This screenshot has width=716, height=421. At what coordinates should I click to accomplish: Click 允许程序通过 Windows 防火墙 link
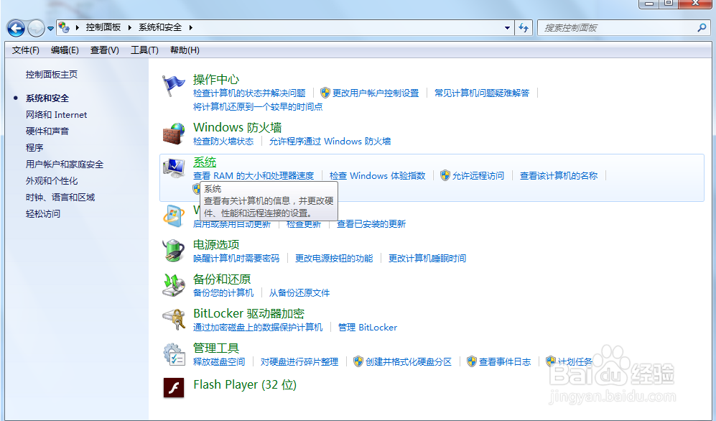(x=330, y=142)
